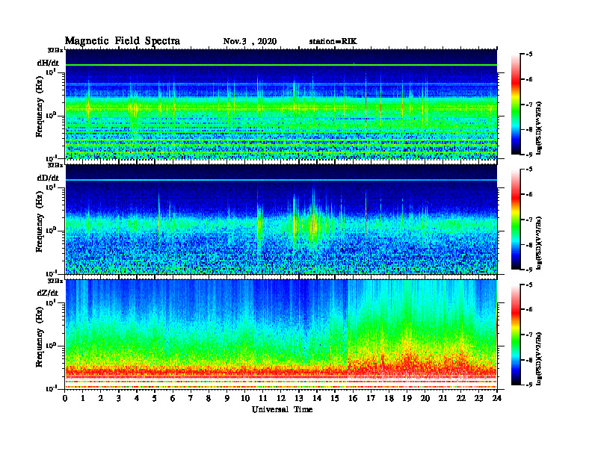Click the 32Hz label atop dH/dt panel
The width and height of the screenshot is (592, 457).
click(55, 49)
